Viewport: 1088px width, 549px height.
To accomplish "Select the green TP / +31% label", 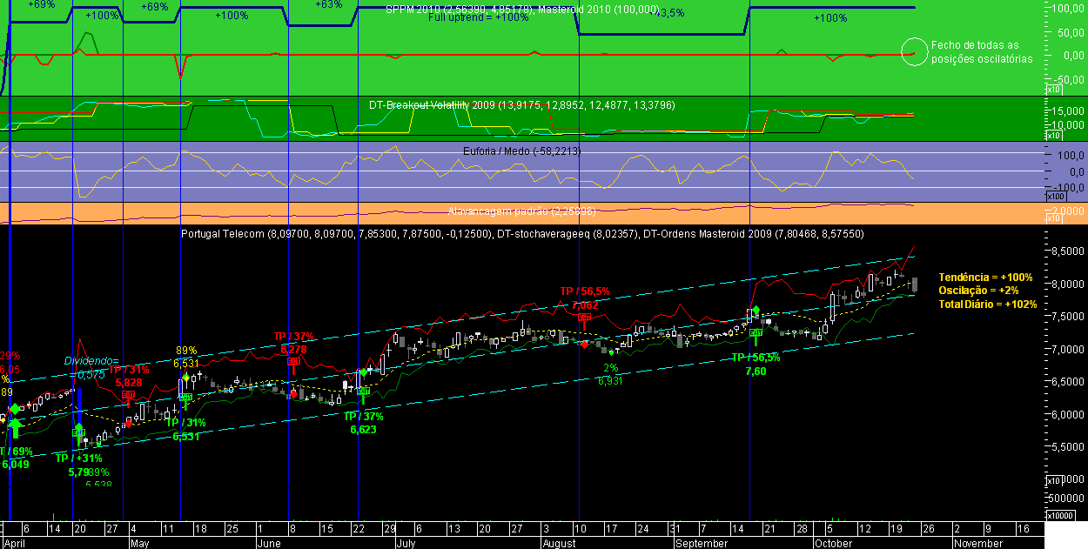I will pyautogui.click(x=78, y=459).
